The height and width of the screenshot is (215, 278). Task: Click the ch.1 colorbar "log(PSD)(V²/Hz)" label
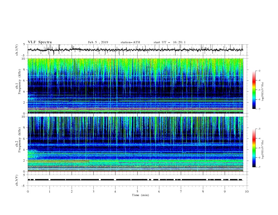point(263,92)
